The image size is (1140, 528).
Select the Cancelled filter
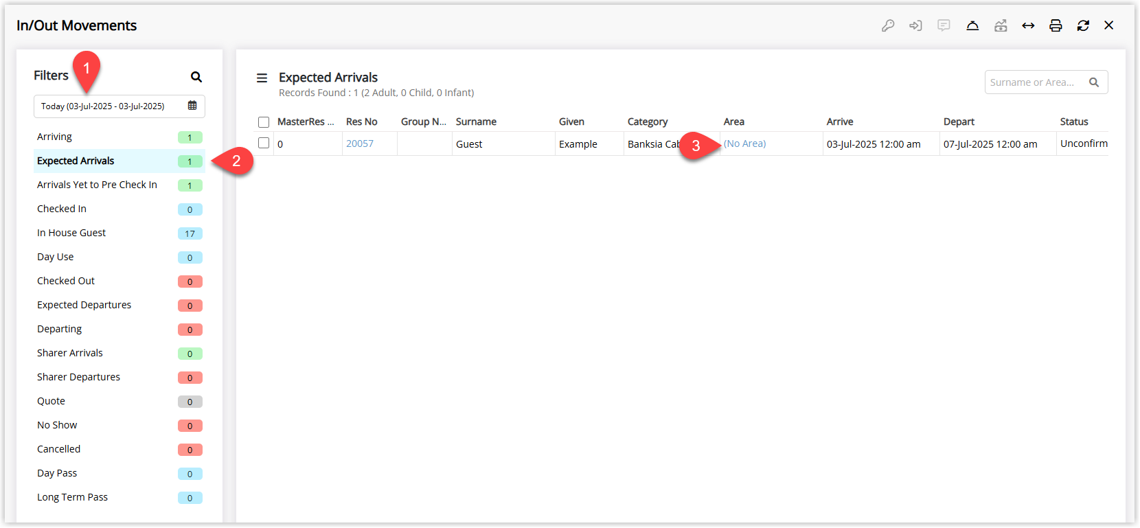click(119, 450)
